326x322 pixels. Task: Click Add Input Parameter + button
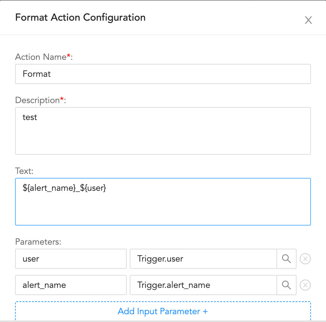(x=163, y=311)
